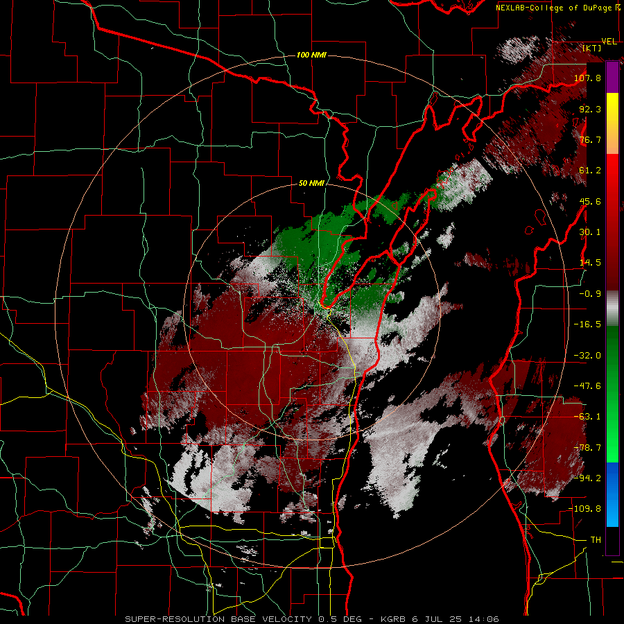Click the 14.5 velocity scale value
The width and height of the screenshot is (624, 624).
click(590, 263)
